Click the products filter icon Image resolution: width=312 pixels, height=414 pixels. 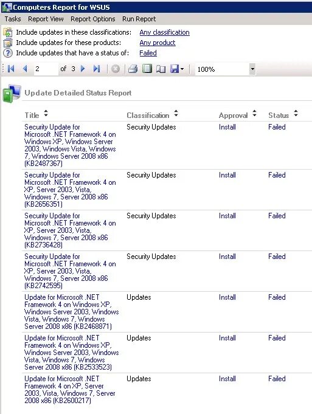(8, 43)
